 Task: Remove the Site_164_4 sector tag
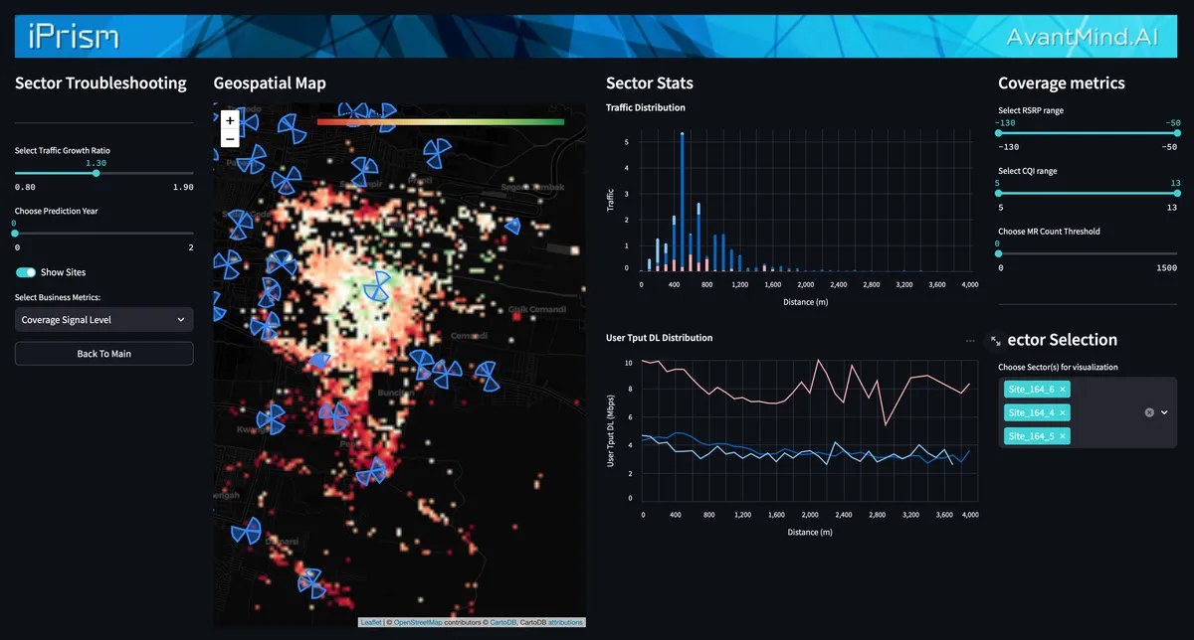click(x=1063, y=412)
